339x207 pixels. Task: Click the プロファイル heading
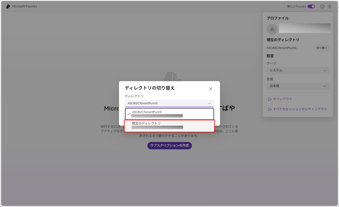[x=277, y=18]
